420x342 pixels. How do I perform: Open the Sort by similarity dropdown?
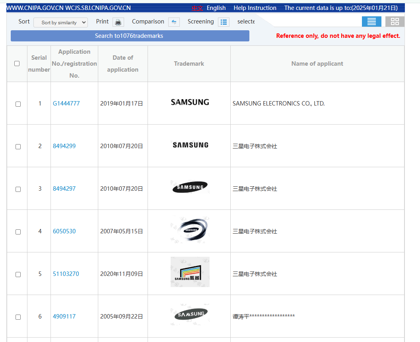click(x=60, y=23)
